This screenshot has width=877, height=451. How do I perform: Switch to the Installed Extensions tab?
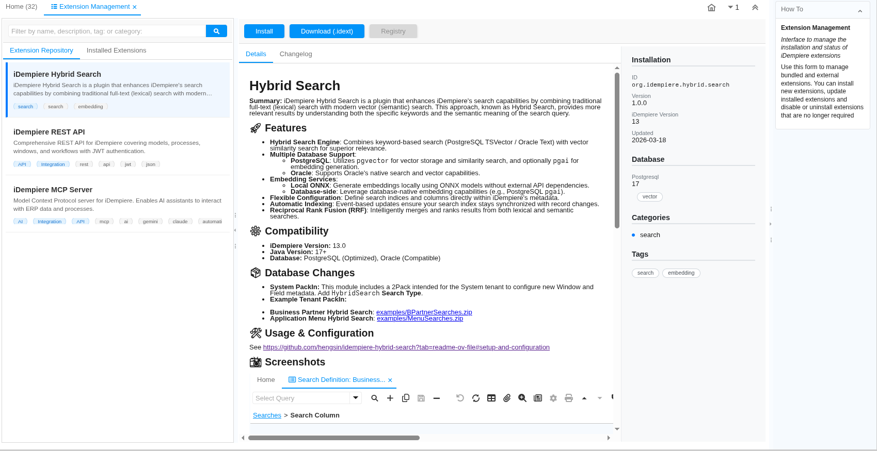[x=116, y=51]
